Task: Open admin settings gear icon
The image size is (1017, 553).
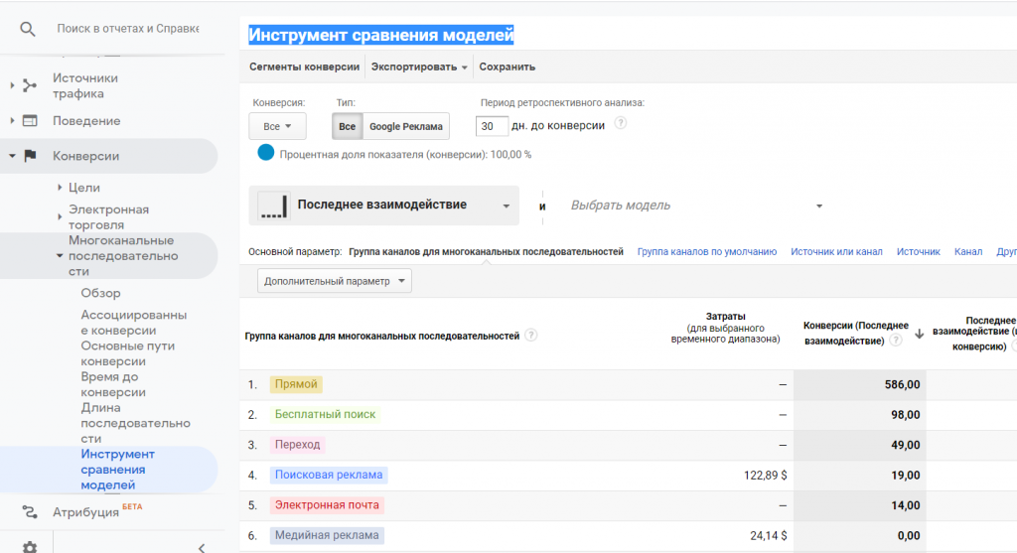Action: (x=30, y=546)
